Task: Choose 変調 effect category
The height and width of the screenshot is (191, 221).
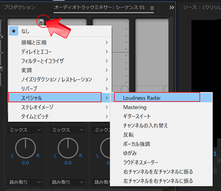Action: 60,70
